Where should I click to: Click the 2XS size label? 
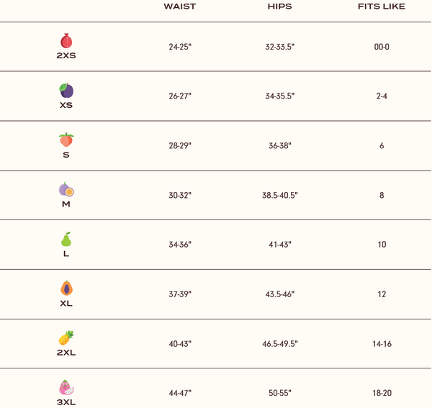pos(66,55)
